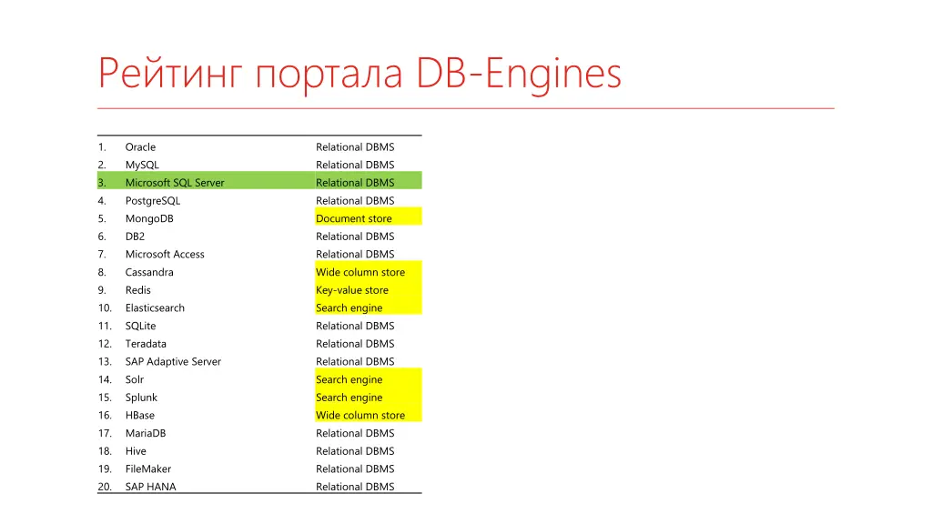This screenshot has height=524, width=932.
Task: Click the 'Solr' name
Action: [135, 379]
